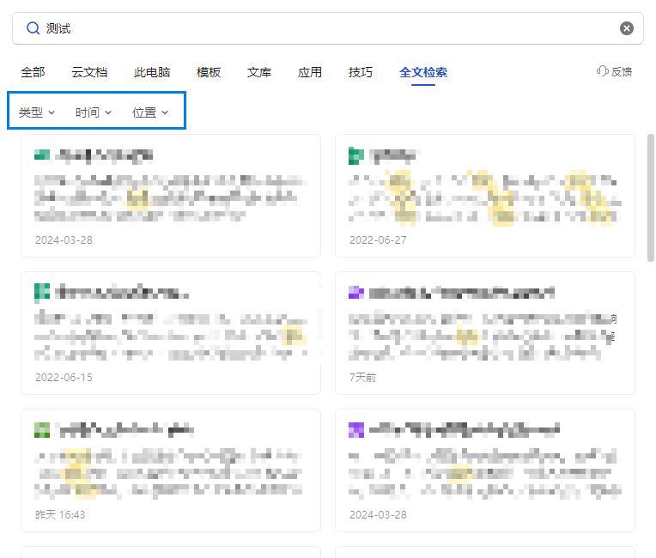
Task: Click the file icon of the 2022-06-27 result
Action: click(x=356, y=155)
